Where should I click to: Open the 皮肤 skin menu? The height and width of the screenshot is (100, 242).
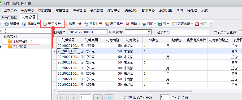point(205,10)
